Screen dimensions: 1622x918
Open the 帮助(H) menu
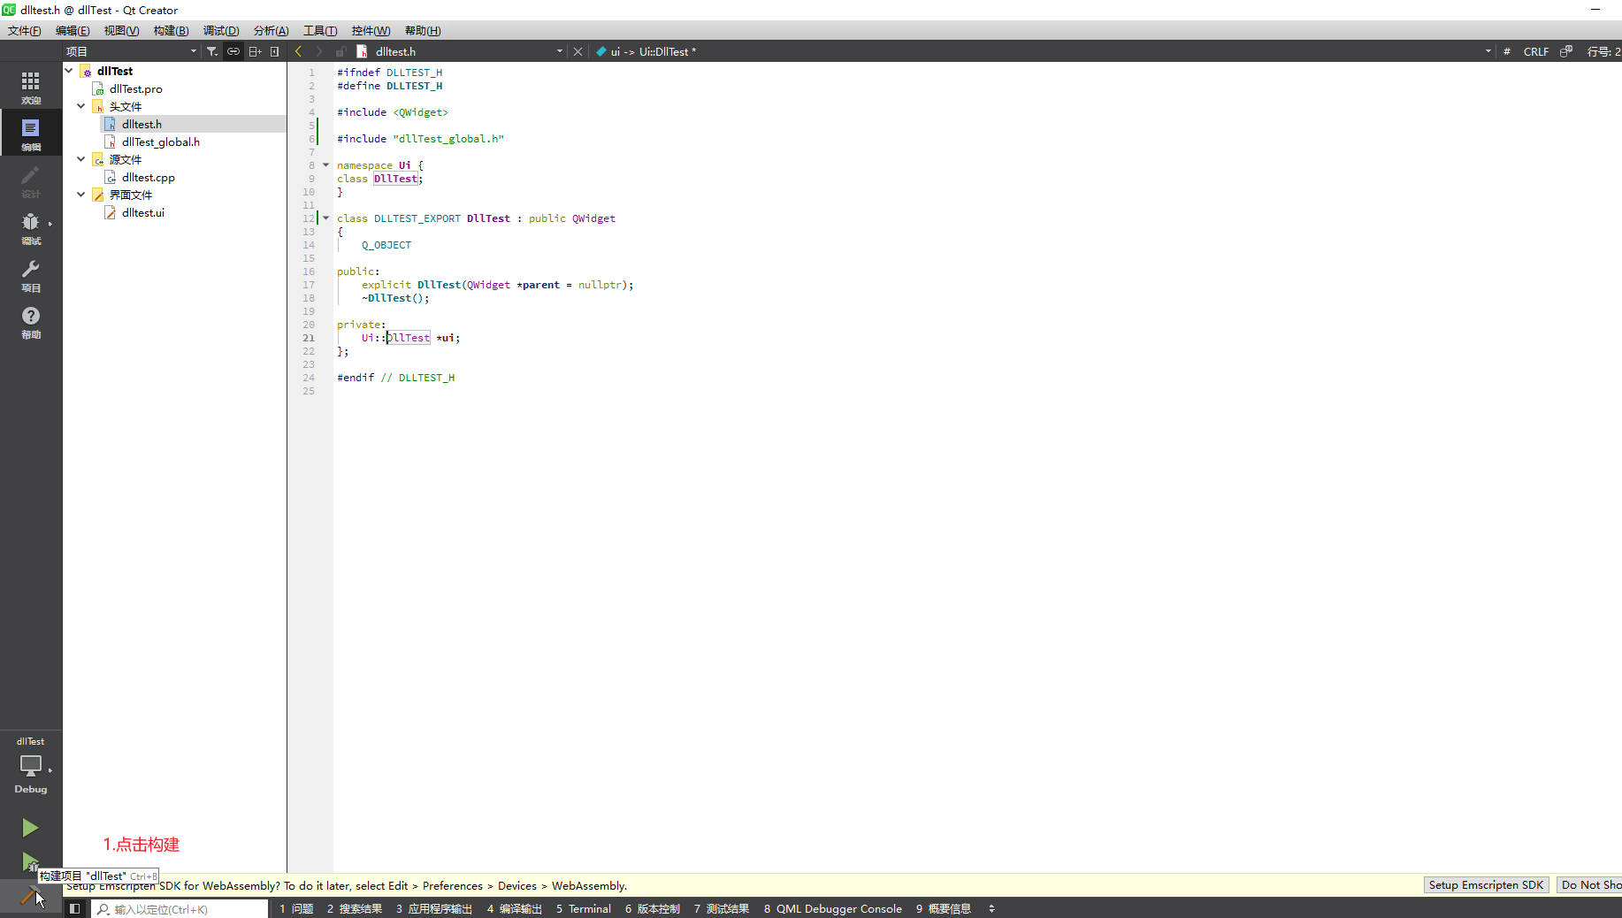423,30
